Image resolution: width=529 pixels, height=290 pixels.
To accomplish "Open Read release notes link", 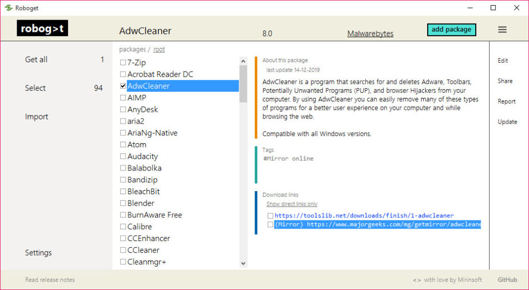I will pyautogui.click(x=50, y=280).
